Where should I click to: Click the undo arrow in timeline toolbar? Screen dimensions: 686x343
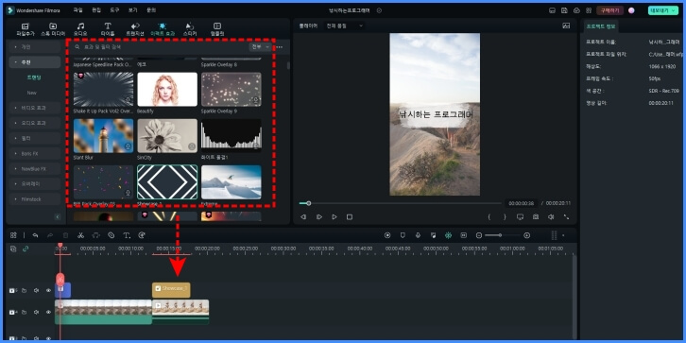35,235
